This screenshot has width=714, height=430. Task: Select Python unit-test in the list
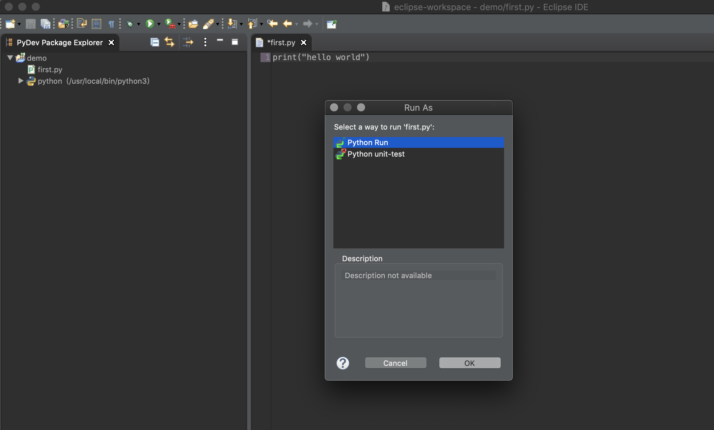[x=376, y=154]
